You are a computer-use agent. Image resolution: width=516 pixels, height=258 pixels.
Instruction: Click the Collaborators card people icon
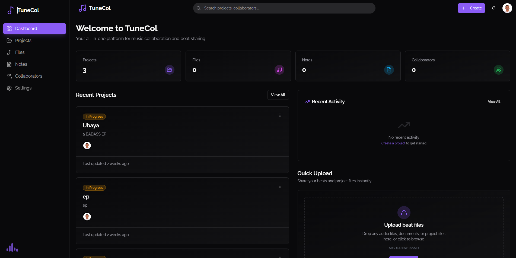click(x=498, y=70)
